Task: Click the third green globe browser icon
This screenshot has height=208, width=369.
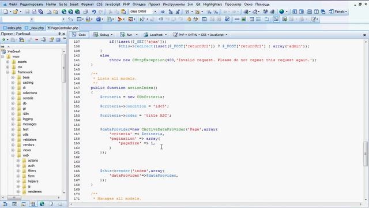Action: coord(77,12)
